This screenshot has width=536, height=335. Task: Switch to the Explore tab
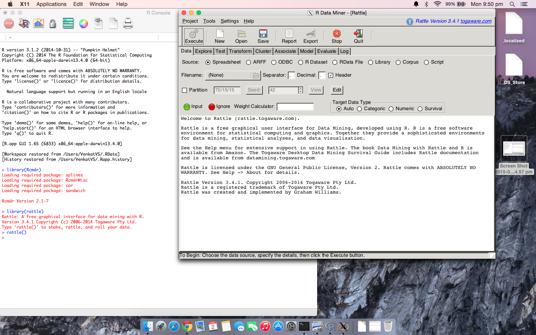point(203,51)
